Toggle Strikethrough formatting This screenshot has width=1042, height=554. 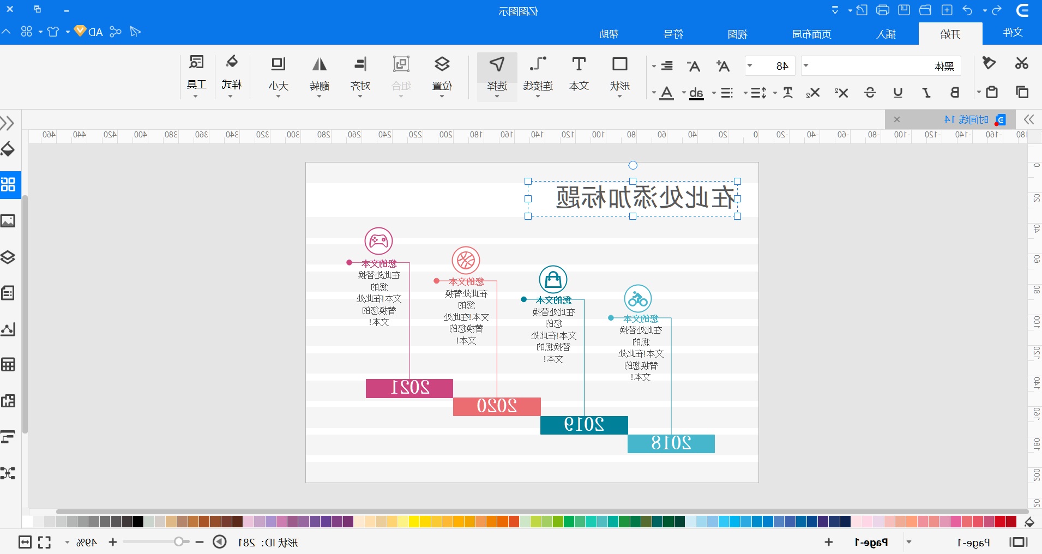(870, 92)
